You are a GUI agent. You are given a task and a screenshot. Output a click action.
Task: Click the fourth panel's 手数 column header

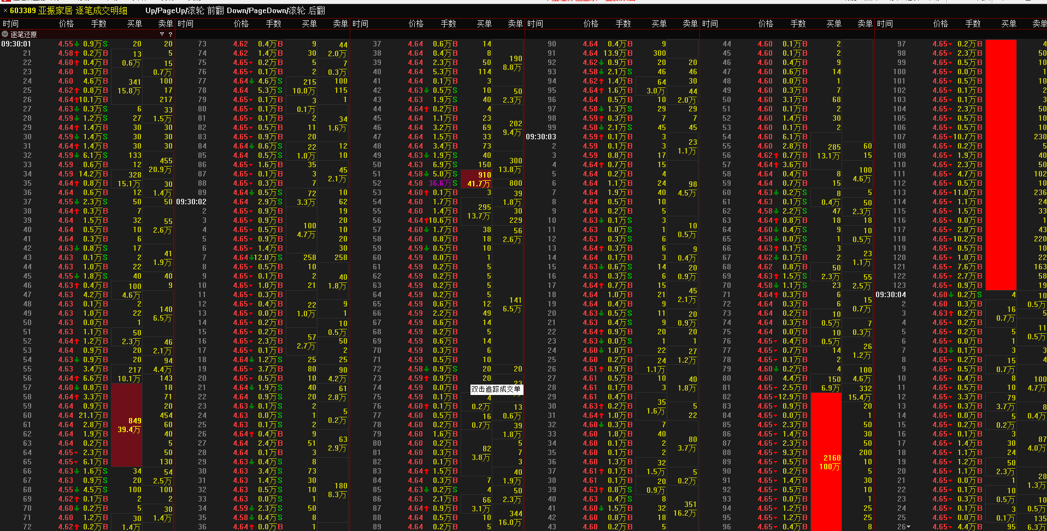pos(624,23)
